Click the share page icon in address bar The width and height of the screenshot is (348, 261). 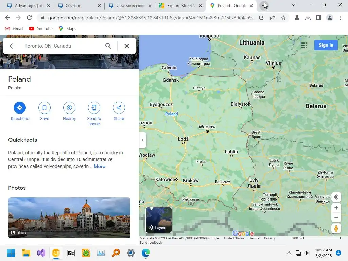(x=273, y=18)
